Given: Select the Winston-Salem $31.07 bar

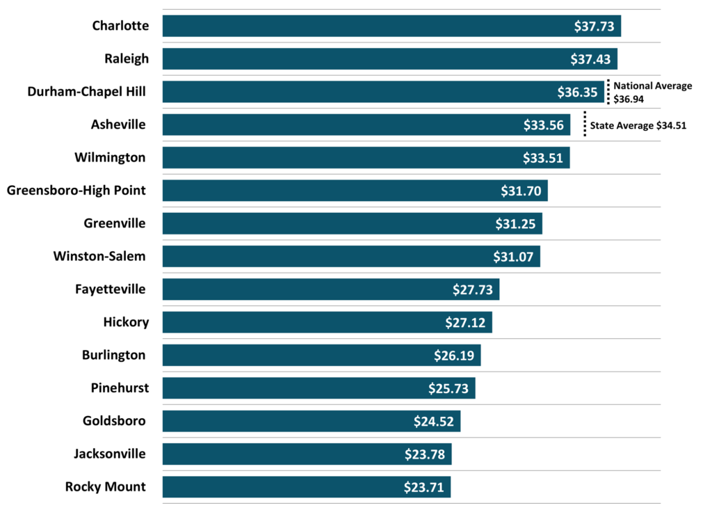Looking at the screenshot, I should coord(351,256).
